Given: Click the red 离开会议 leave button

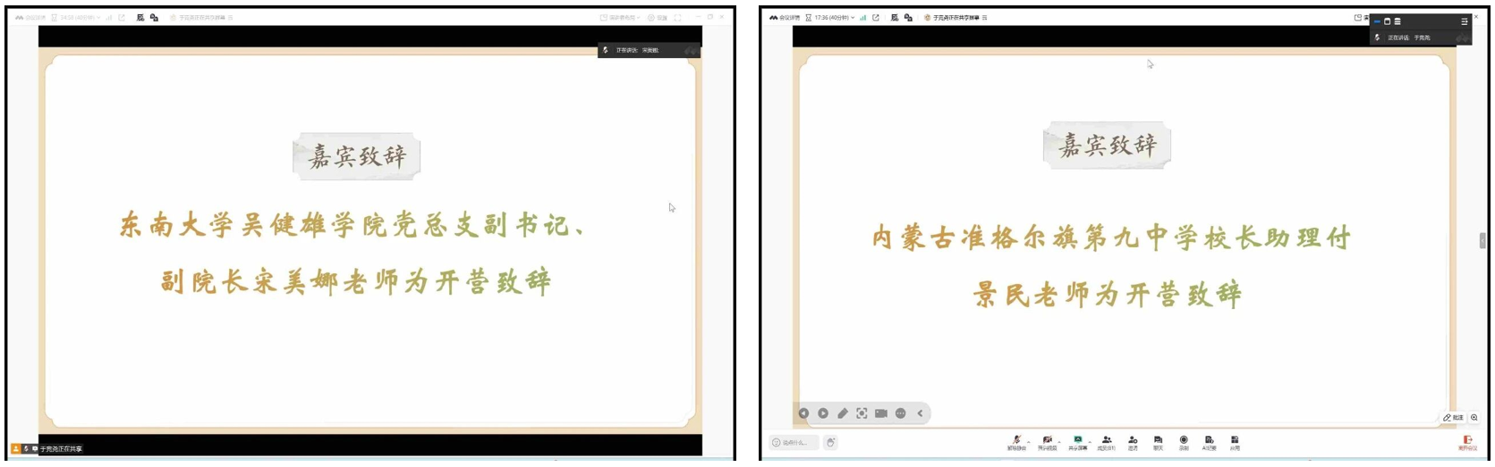Looking at the screenshot, I should pos(1467,442).
